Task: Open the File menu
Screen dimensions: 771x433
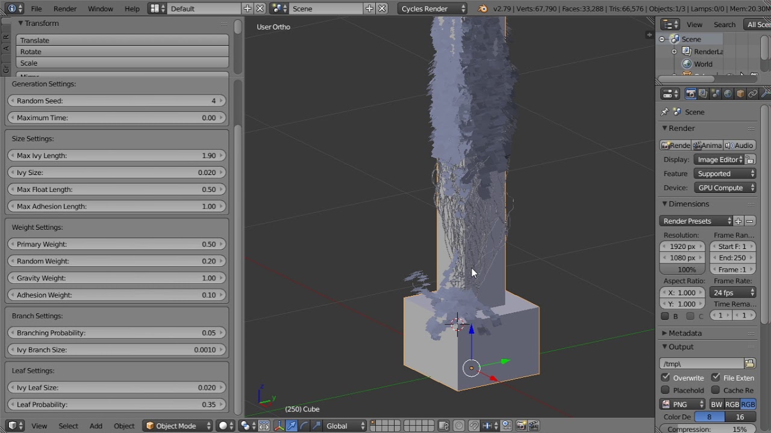Action: pos(36,8)
